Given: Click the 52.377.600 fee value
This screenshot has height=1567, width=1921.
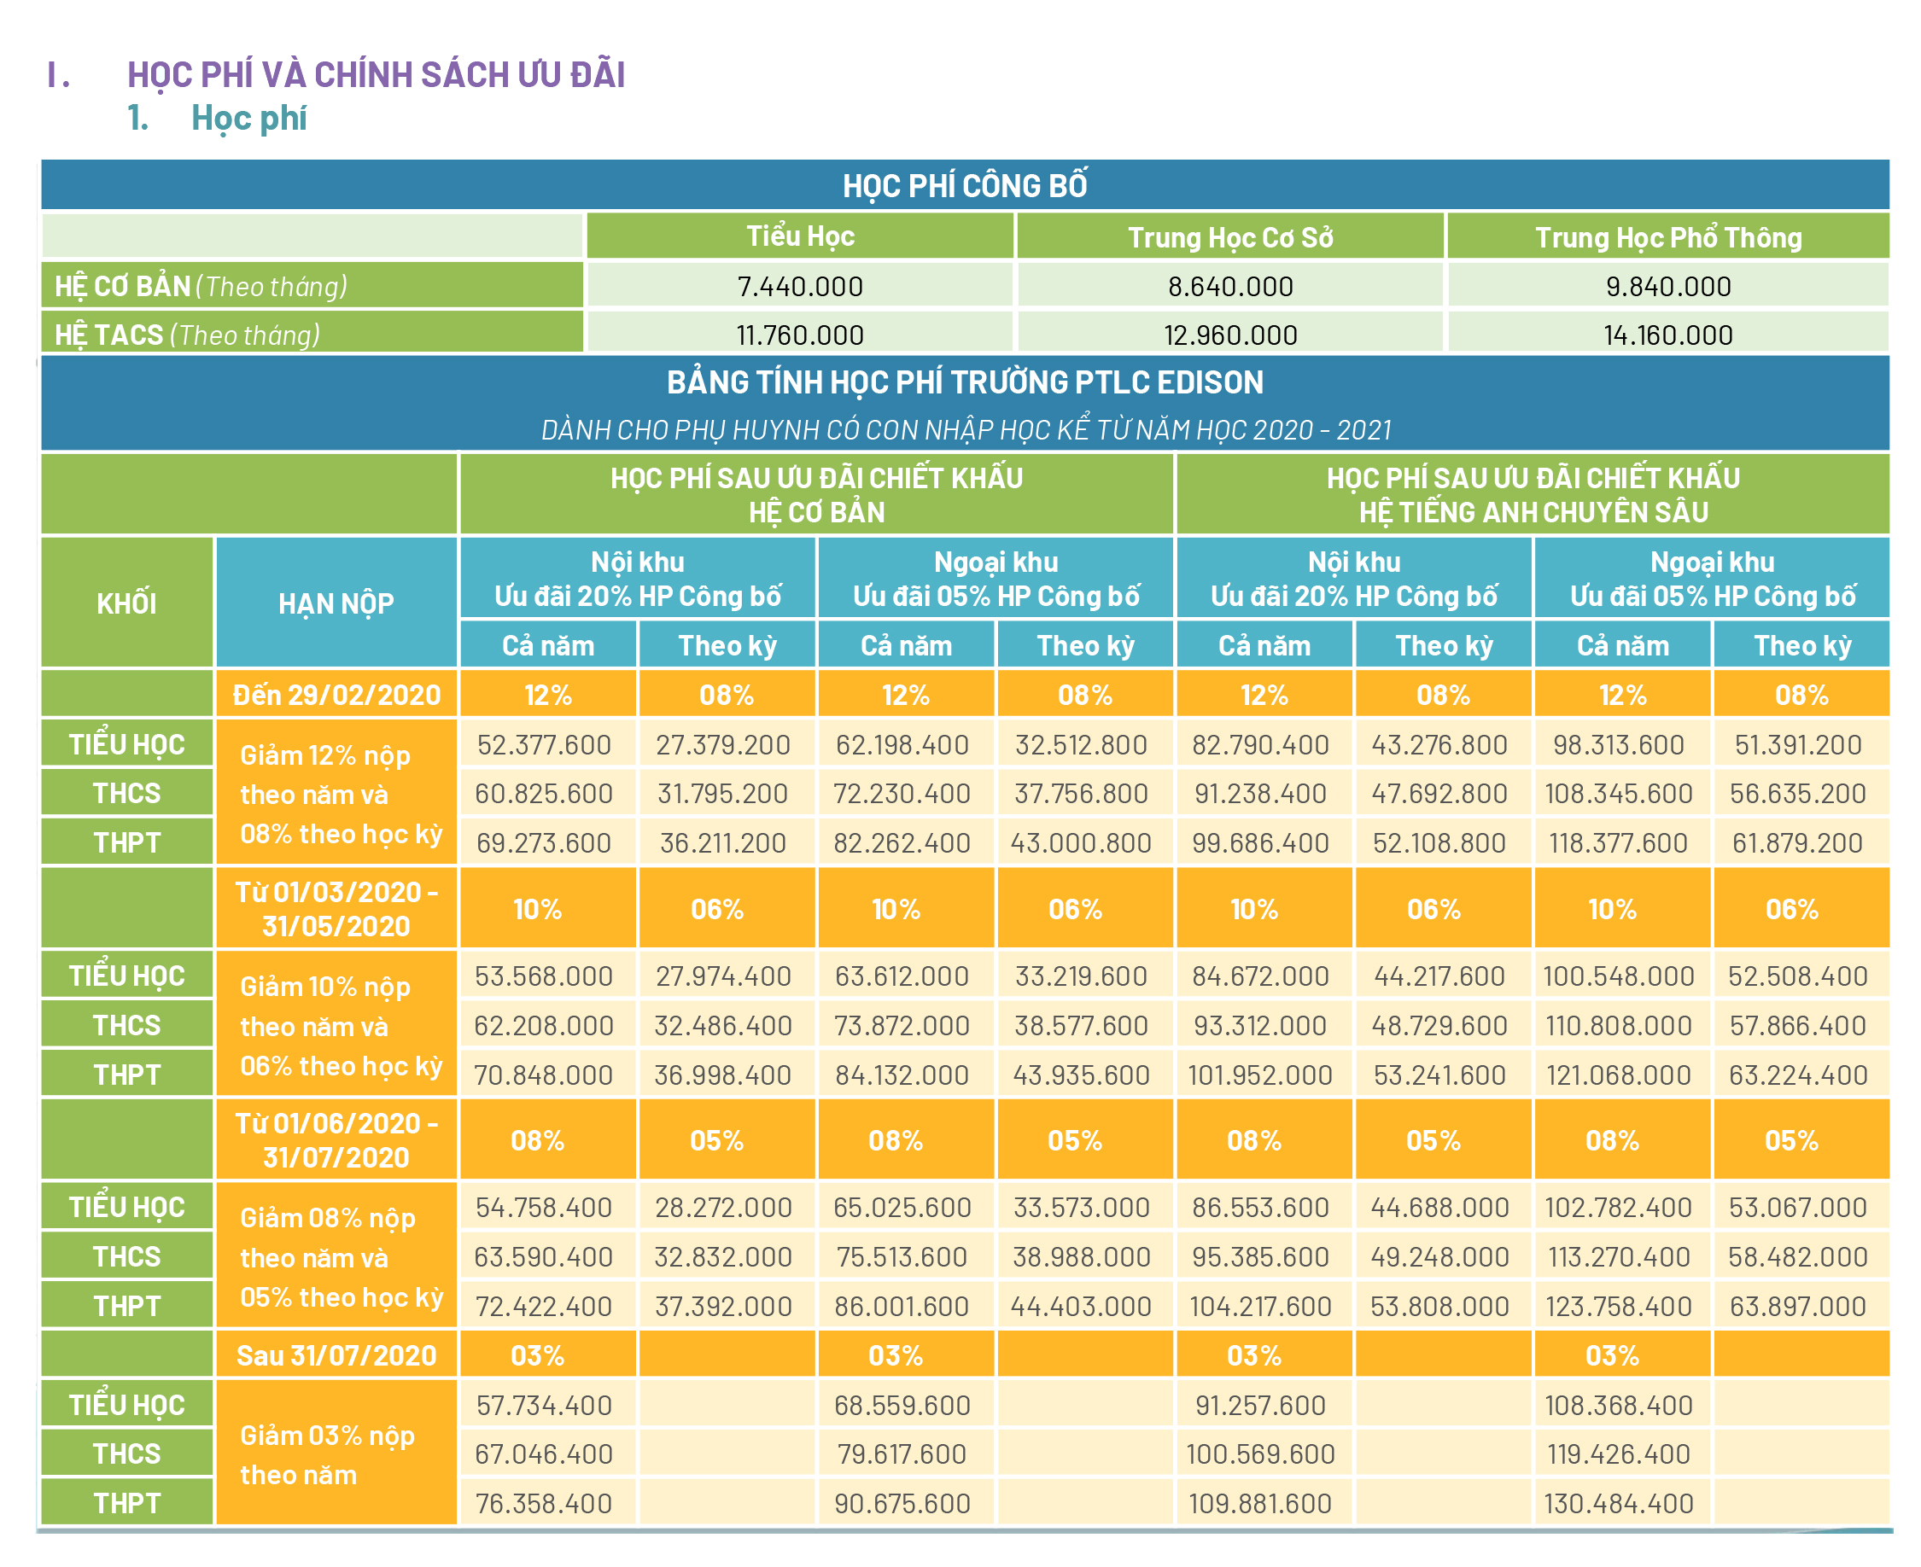Looking at the screenshot, I should coord(545,745).
